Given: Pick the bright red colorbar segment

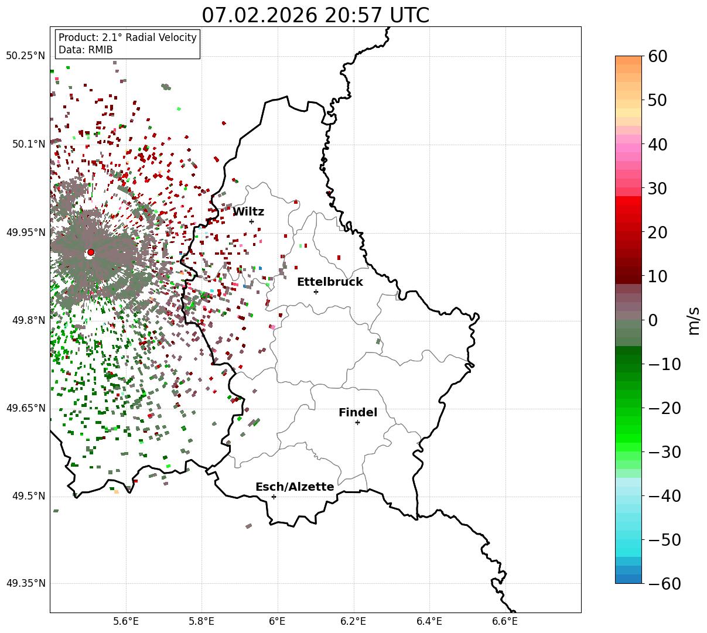Looking at the screenshot, I should point(629,201).
